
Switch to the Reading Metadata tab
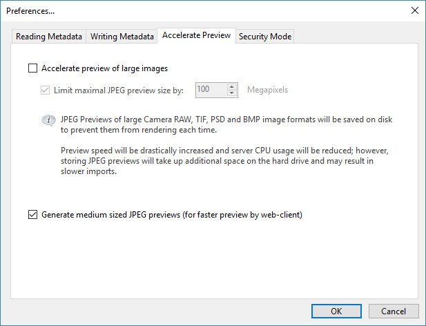48,37
